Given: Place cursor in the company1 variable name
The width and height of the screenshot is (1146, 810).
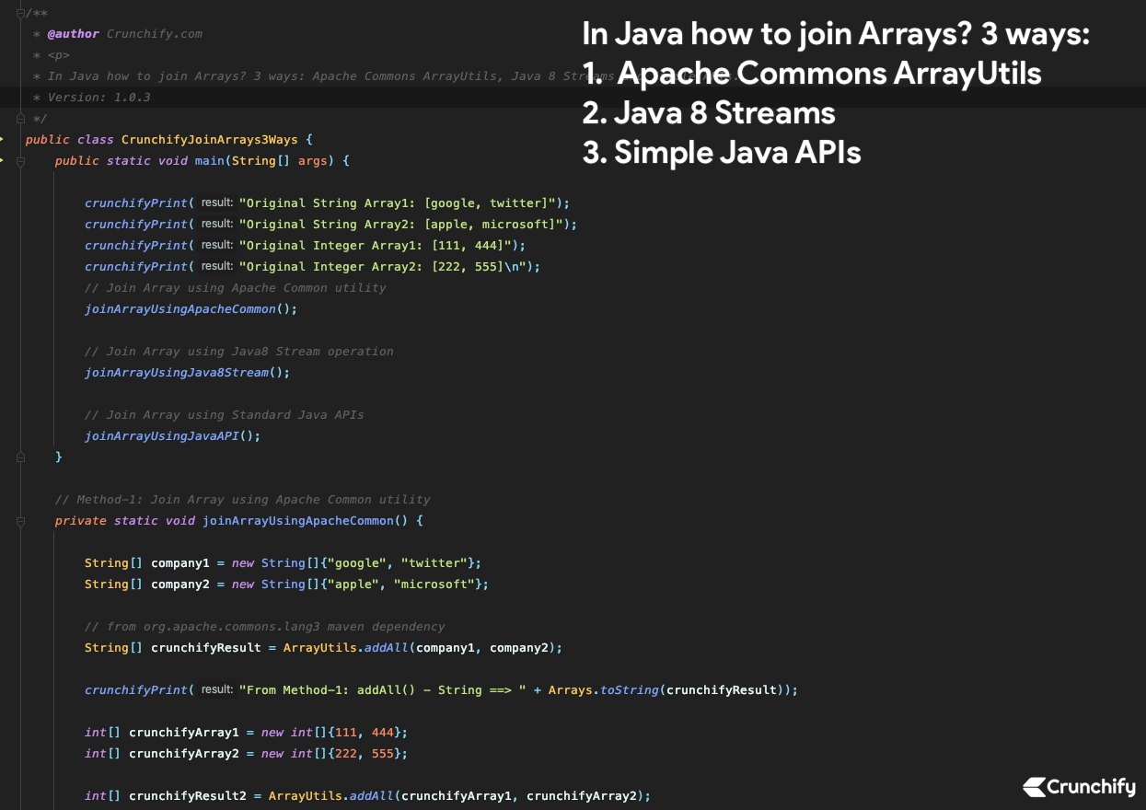Looking at the screenshot, I should (180, 562).
